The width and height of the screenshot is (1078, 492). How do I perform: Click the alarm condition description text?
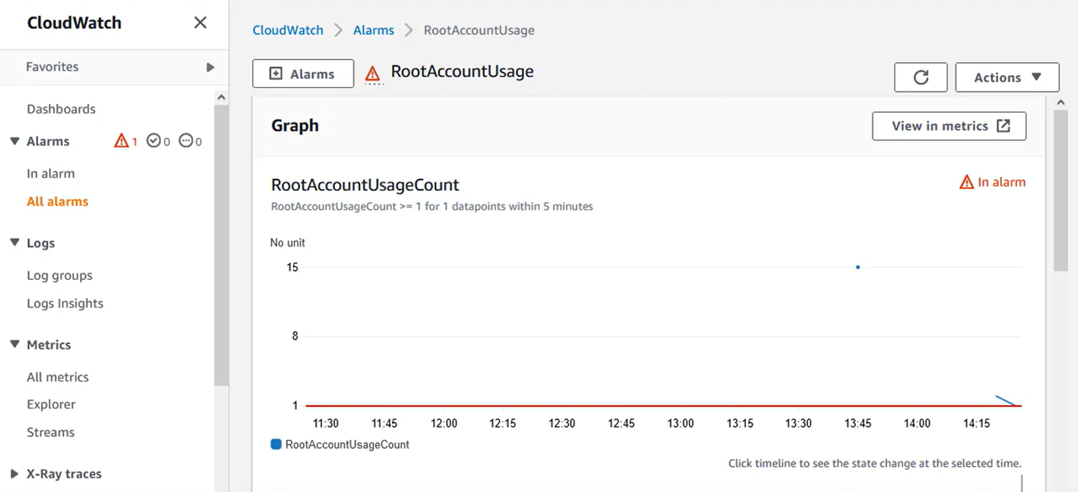432,206
